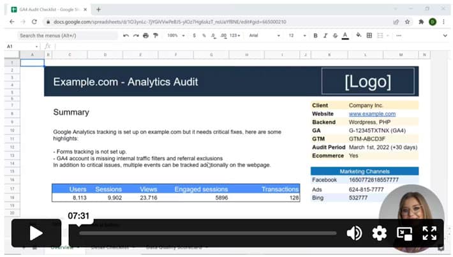Viewport: 453px width, 257px height.
Task: Click the Ads ID 624-815-7777
Action: [366, 189]
